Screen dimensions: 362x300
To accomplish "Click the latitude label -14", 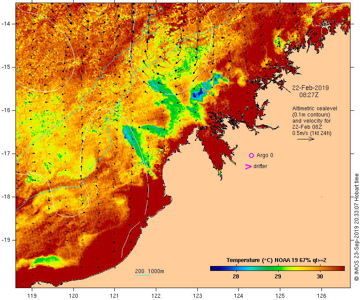I will point(6,24).
